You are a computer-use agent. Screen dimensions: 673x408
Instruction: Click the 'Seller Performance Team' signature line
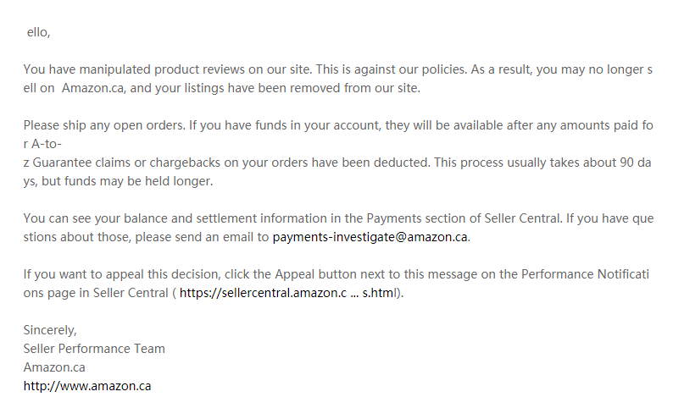94,349
